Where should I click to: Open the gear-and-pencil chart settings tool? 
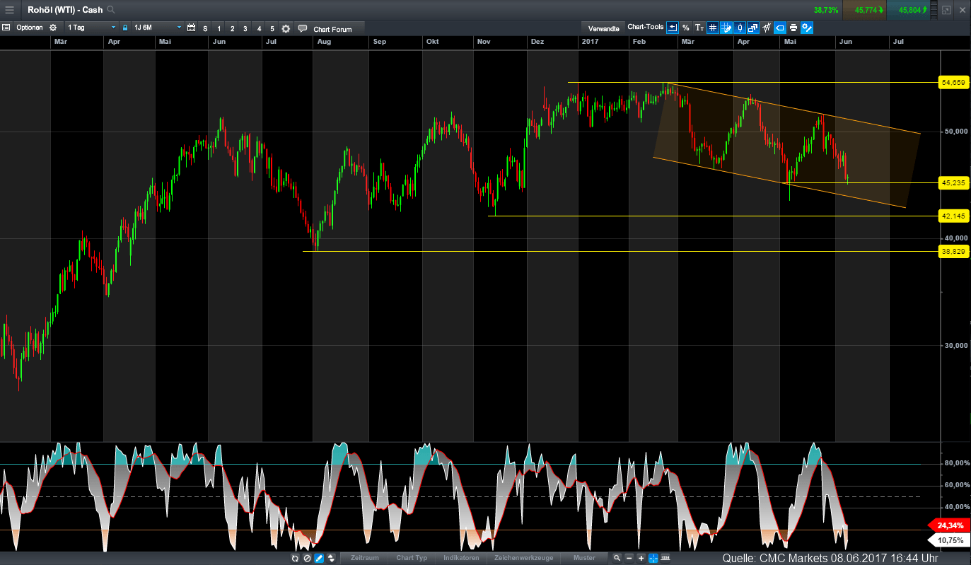click(807, 28)
